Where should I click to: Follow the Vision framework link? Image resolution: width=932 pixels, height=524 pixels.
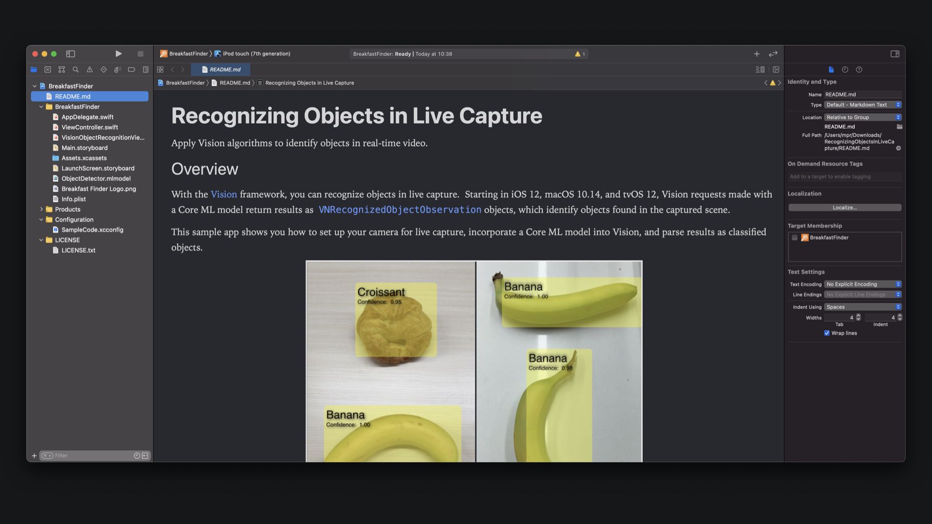click(x=224, y=195)
